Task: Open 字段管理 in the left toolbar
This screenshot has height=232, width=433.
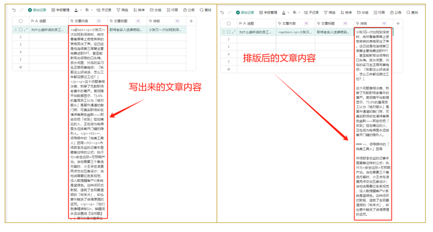Action: (60, 10)
